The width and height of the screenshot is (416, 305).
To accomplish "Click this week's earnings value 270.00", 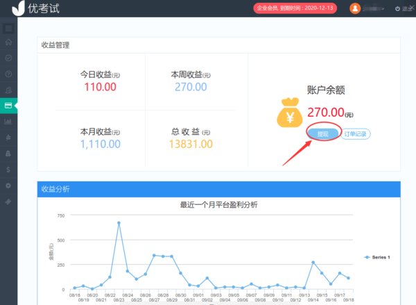I will click(191, 87).
